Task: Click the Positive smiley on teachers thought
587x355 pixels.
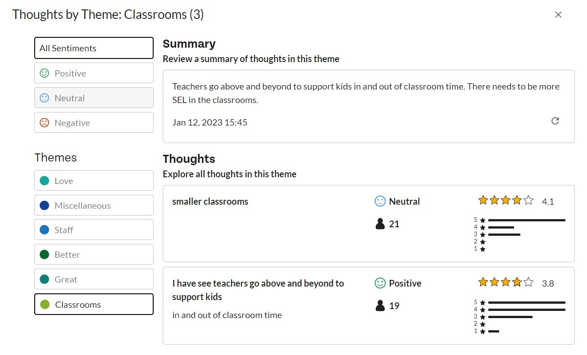Action: click(380, 283)
